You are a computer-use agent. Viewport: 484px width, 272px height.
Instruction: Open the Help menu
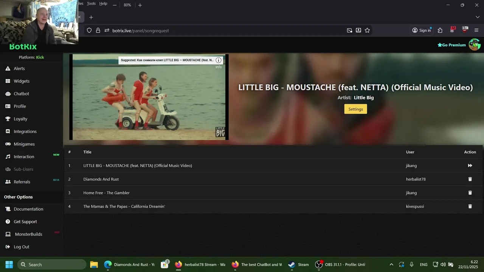pyautogui.click(x=103, y=3)
